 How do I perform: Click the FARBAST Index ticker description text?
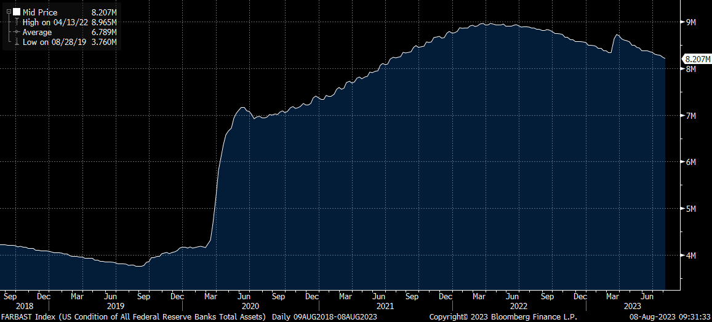(x=133, y=316)
